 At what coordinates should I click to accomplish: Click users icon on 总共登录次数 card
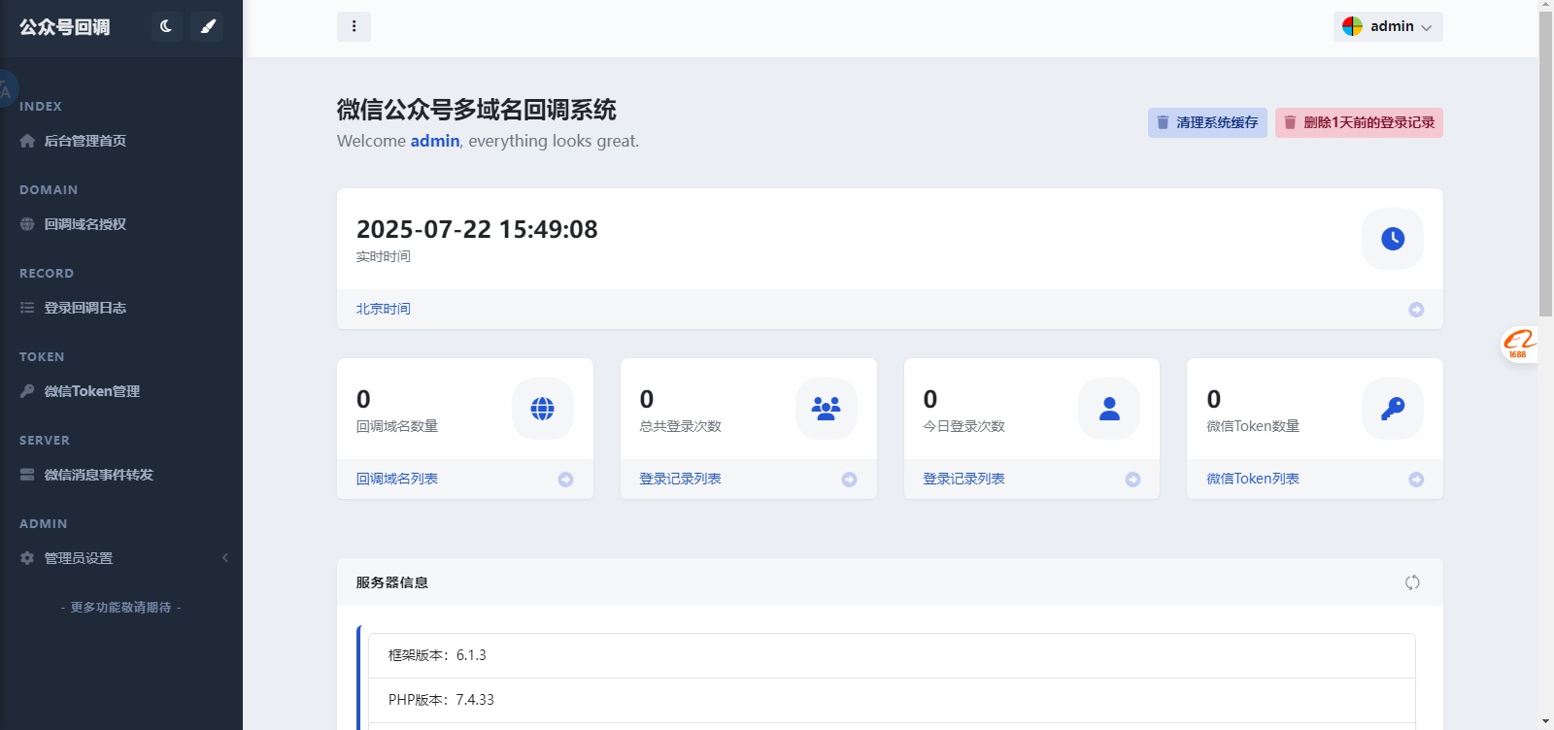[x=827, y=409]
